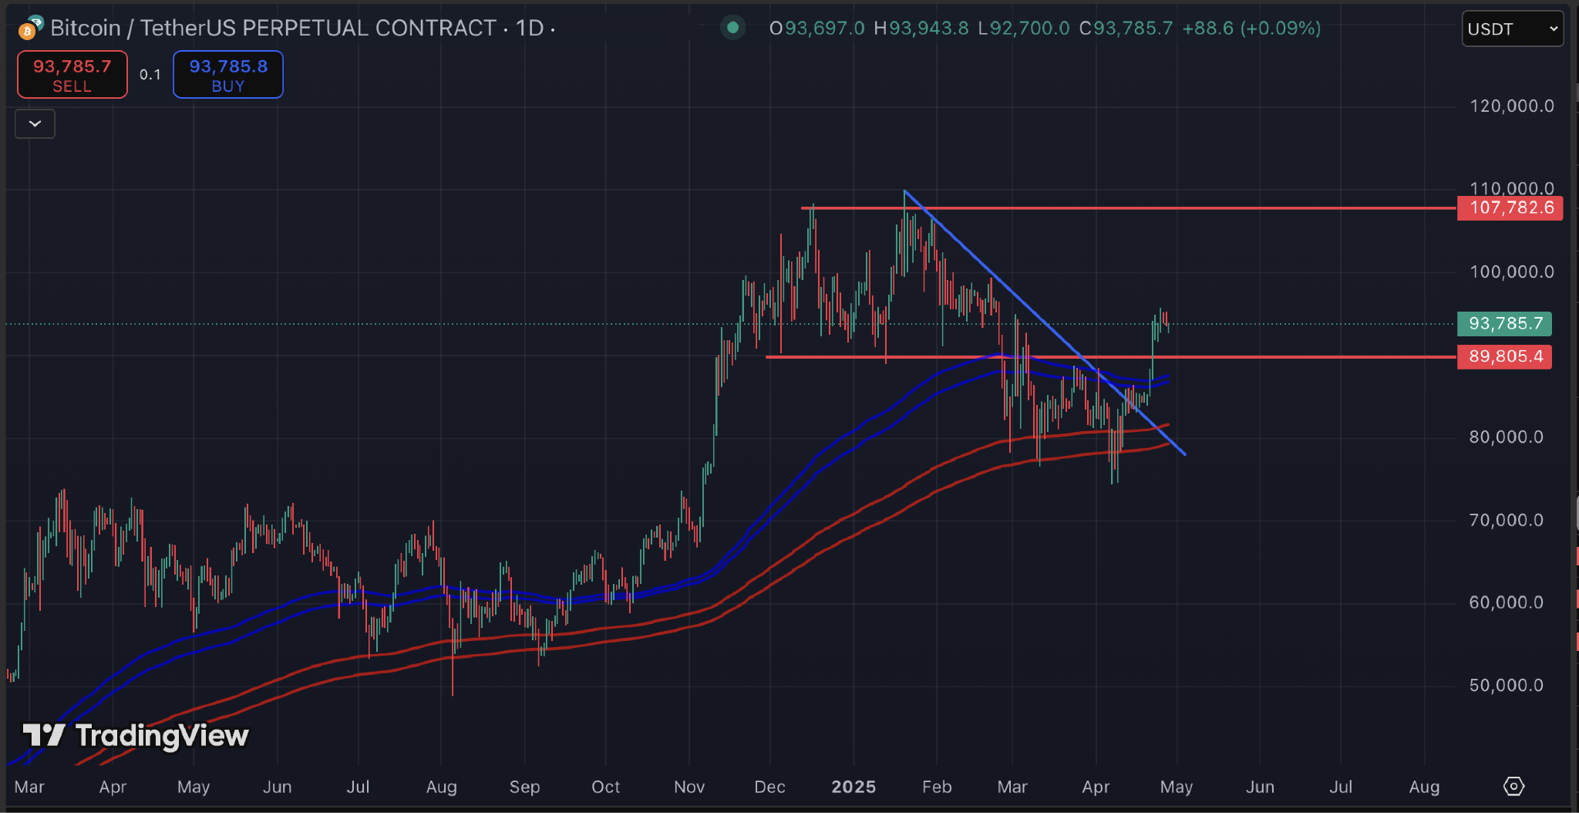Click the green market status indicator dot
The image size is (1579, 813).
732,28
